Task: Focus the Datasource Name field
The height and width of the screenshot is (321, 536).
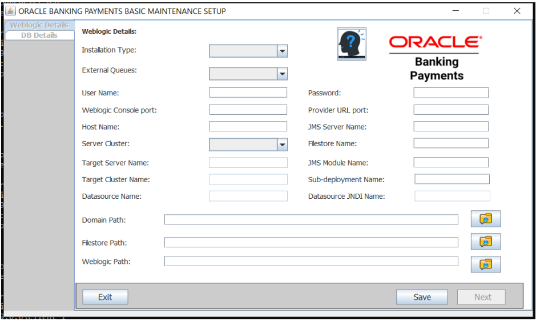Action: point(248,196)
